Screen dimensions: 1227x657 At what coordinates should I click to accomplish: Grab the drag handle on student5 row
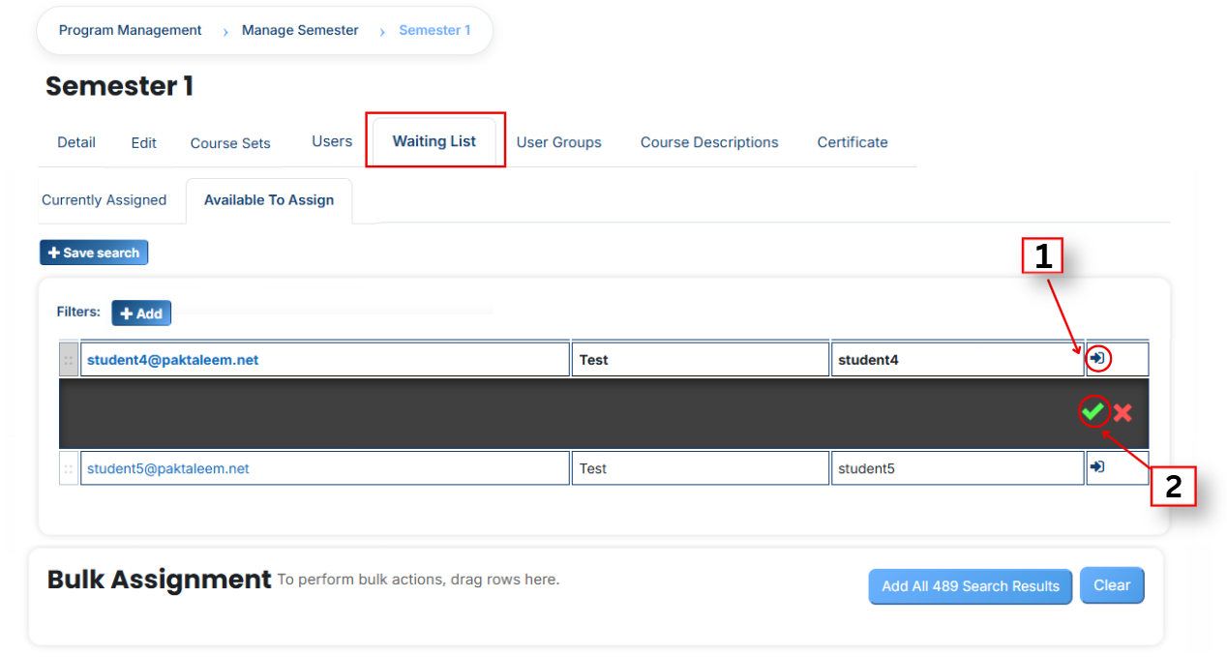(x=69, y=468)
